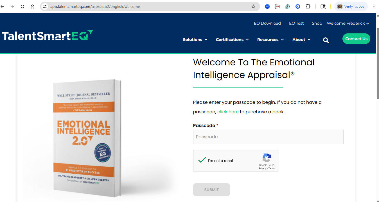Click the Grammarly extension icon
Screen dimensions: 379x202
tap(288, 6)
